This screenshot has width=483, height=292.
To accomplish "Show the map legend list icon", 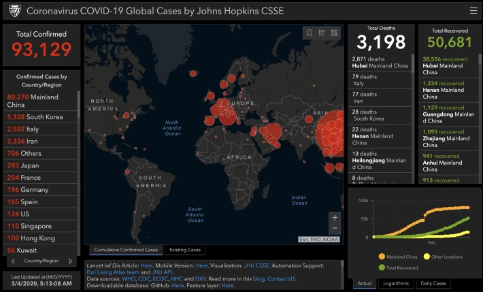I will (x=322, y=33).
